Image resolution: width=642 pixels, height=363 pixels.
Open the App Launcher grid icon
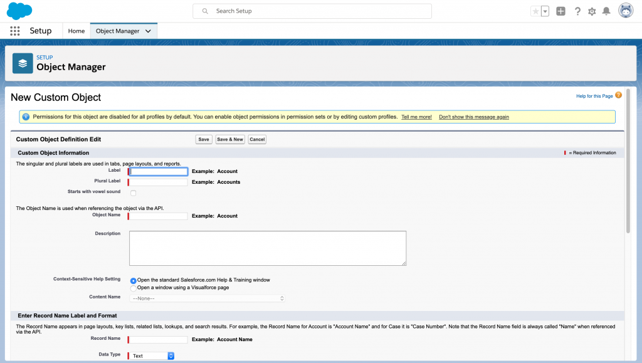(15, 31)
